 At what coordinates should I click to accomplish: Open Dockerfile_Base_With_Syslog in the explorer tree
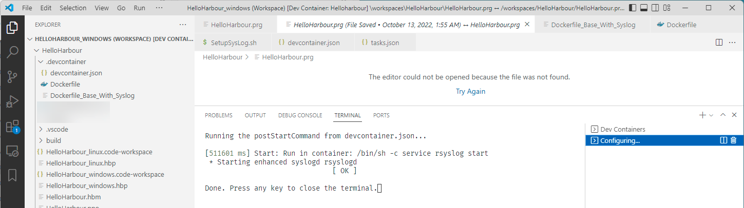(92, 96)
